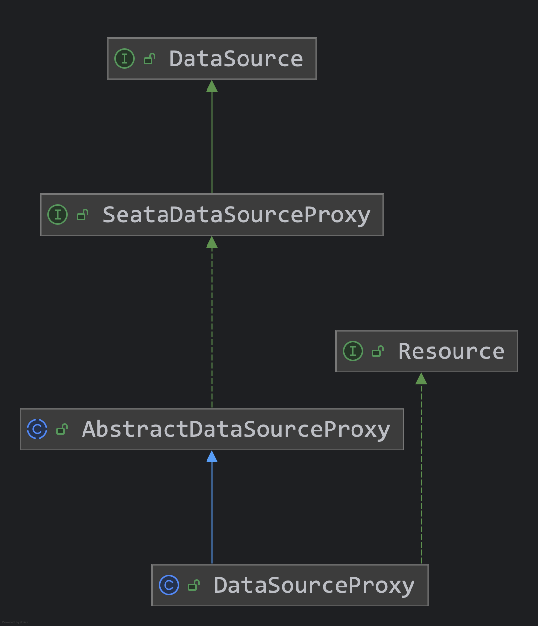Click the public lock icon on DataSourceProxy
This screenshot has height=626, width=538.
tap(194, 586)
